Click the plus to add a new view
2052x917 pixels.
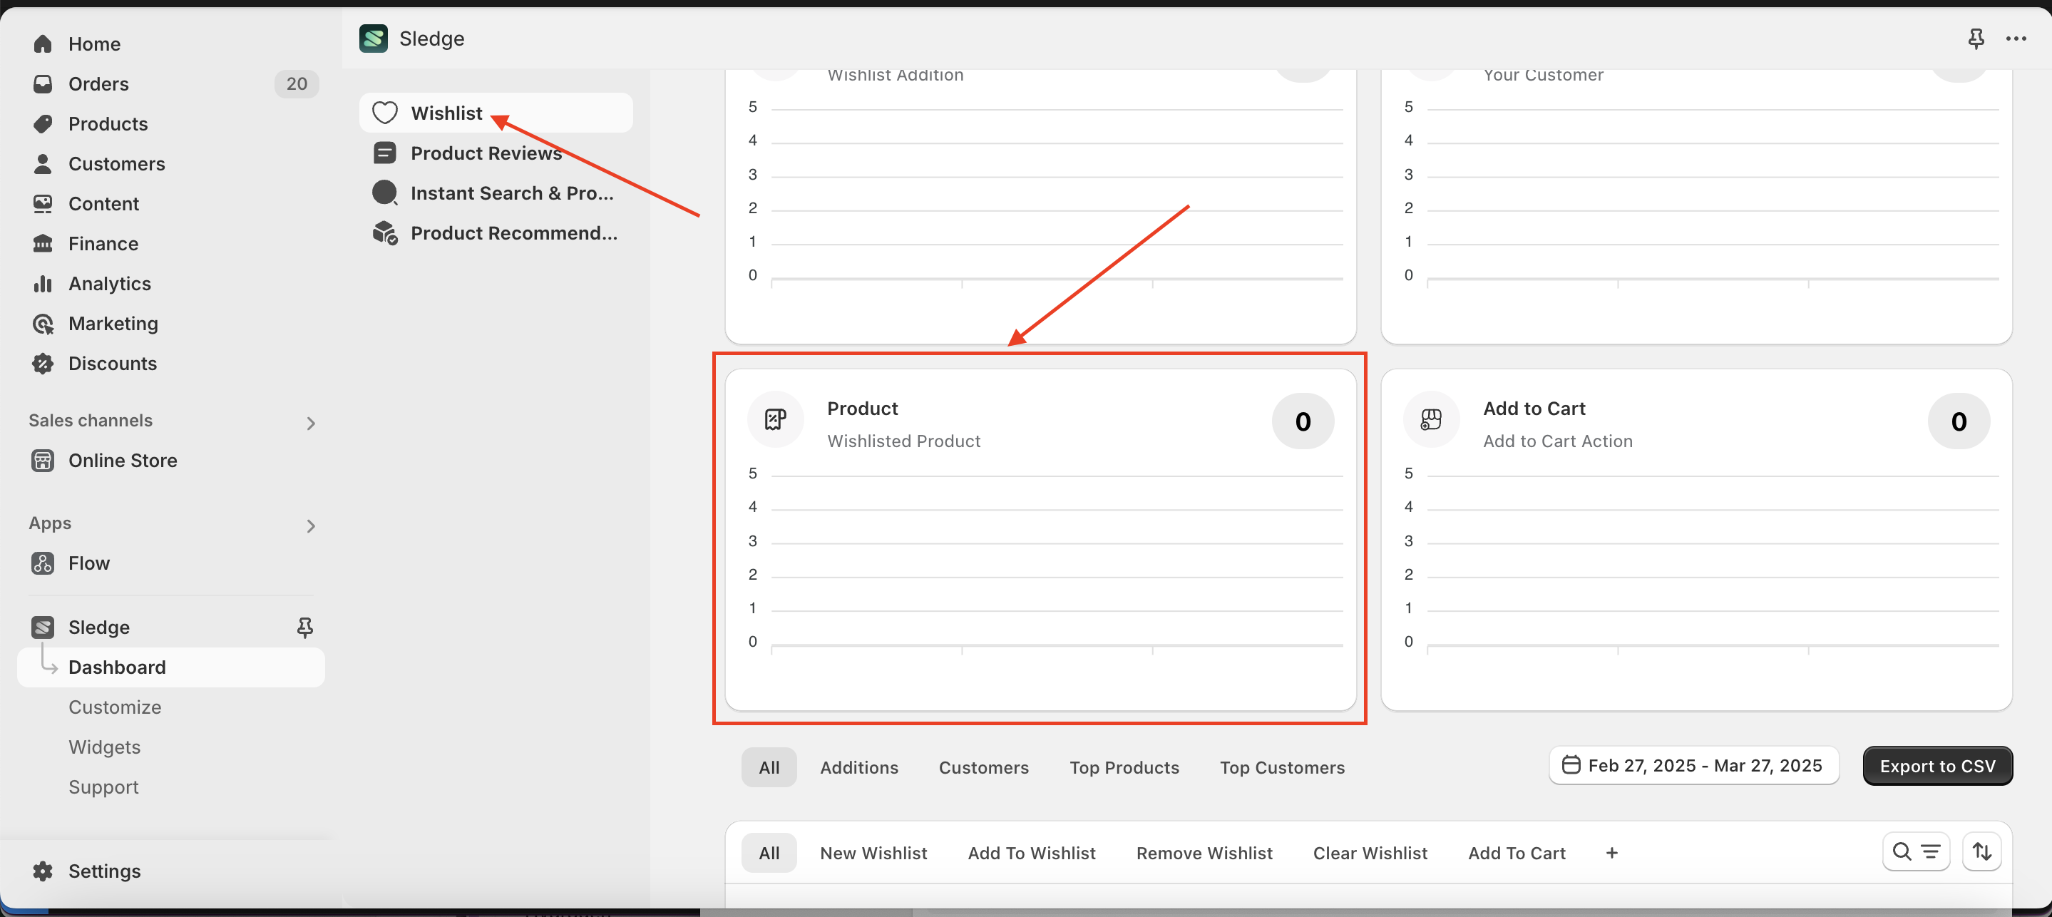click(1611, 852)
